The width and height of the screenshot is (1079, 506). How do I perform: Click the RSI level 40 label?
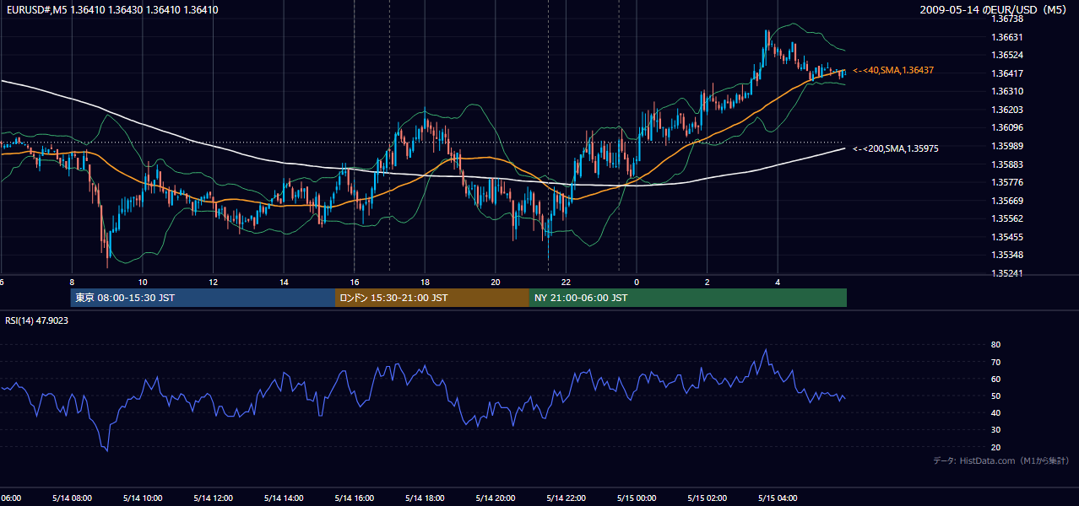pyautogui.click(x=995, y=412)
